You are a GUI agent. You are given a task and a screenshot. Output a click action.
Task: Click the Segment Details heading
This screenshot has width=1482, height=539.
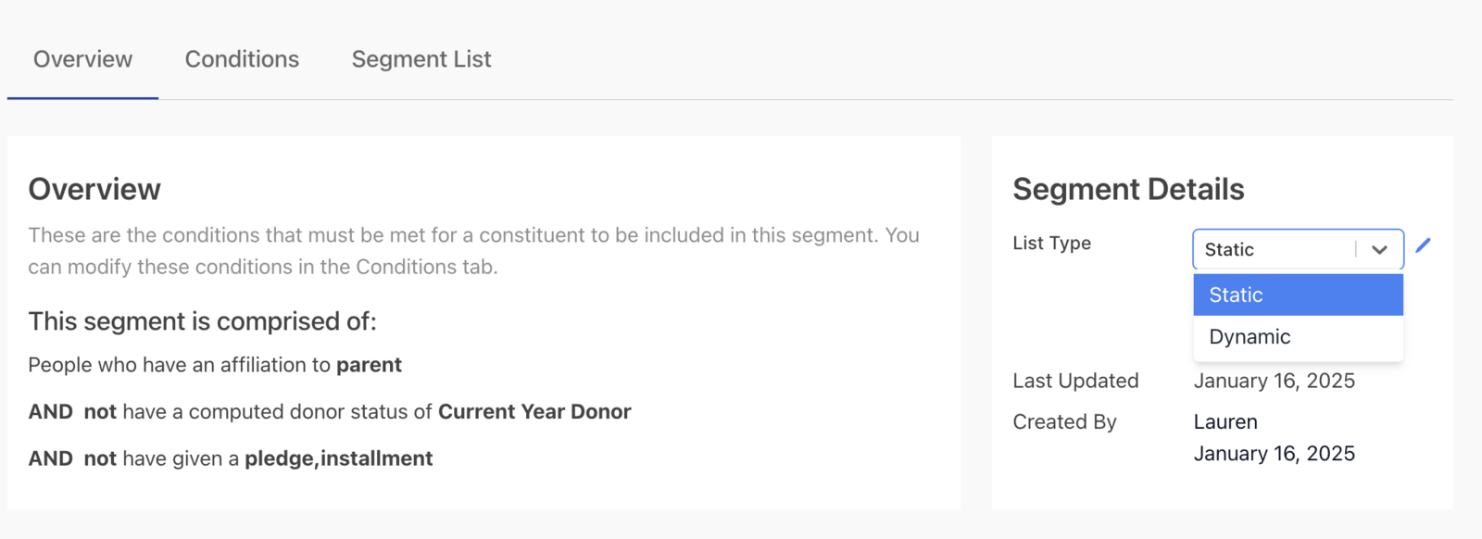coord(1128,189)
